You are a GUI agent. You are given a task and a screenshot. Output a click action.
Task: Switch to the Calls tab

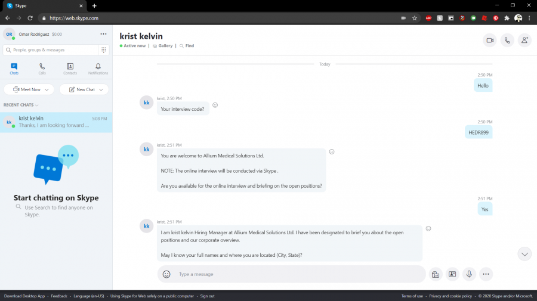[42, 69]
